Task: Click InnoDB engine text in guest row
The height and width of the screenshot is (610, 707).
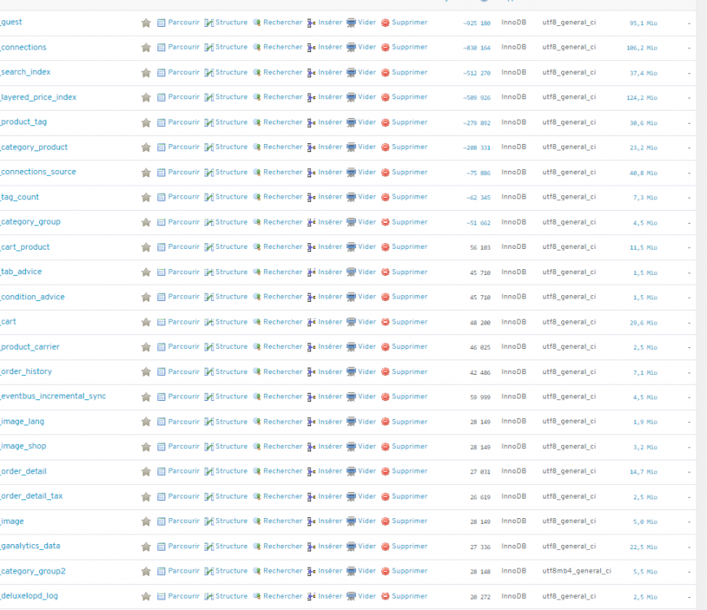Action: pos(514,23)
